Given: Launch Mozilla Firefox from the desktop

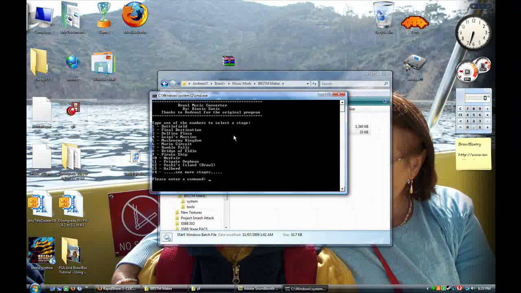Looking at the screenshot, I should coord(135,18).
